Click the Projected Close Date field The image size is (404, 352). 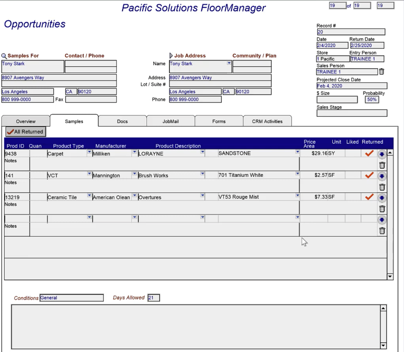pyautogui.click(x=352, y=86)
